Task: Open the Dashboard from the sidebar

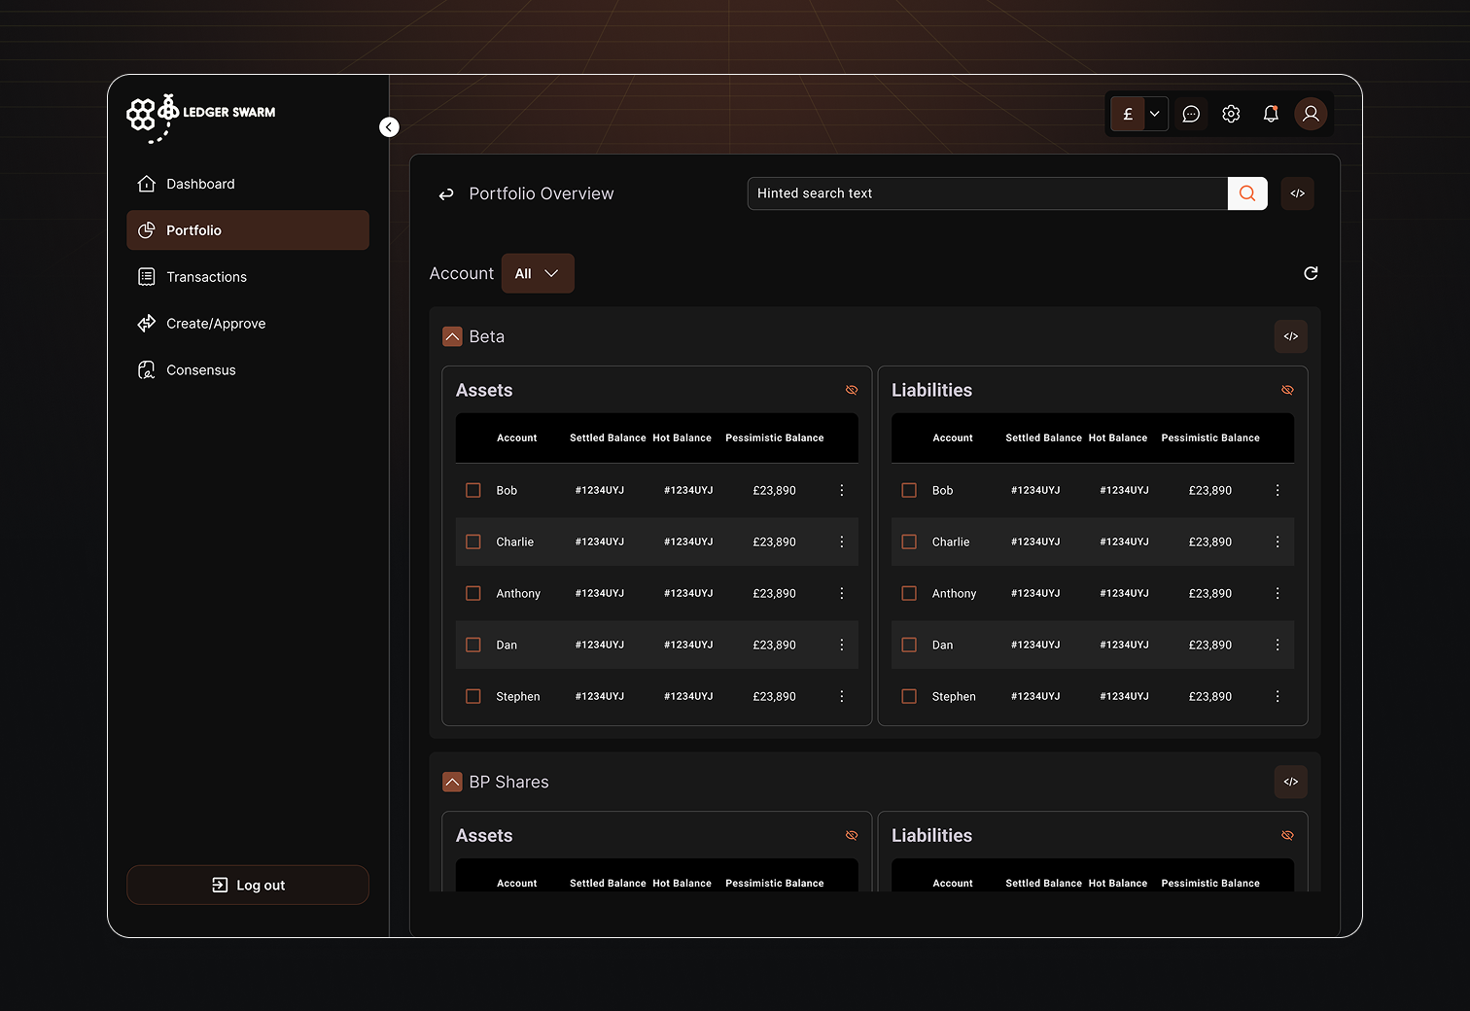Action: [200, 183]
